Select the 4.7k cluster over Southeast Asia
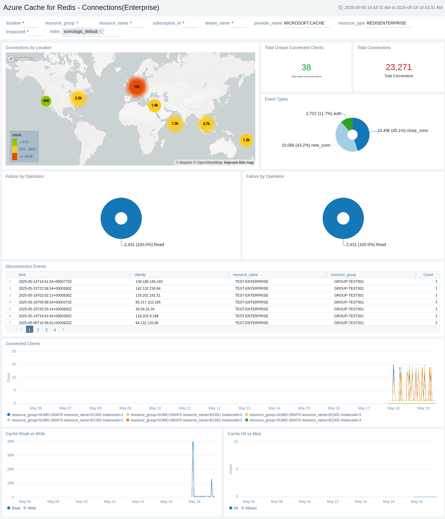The width and height of the screenshot is (445, 519). click(206, 124)
